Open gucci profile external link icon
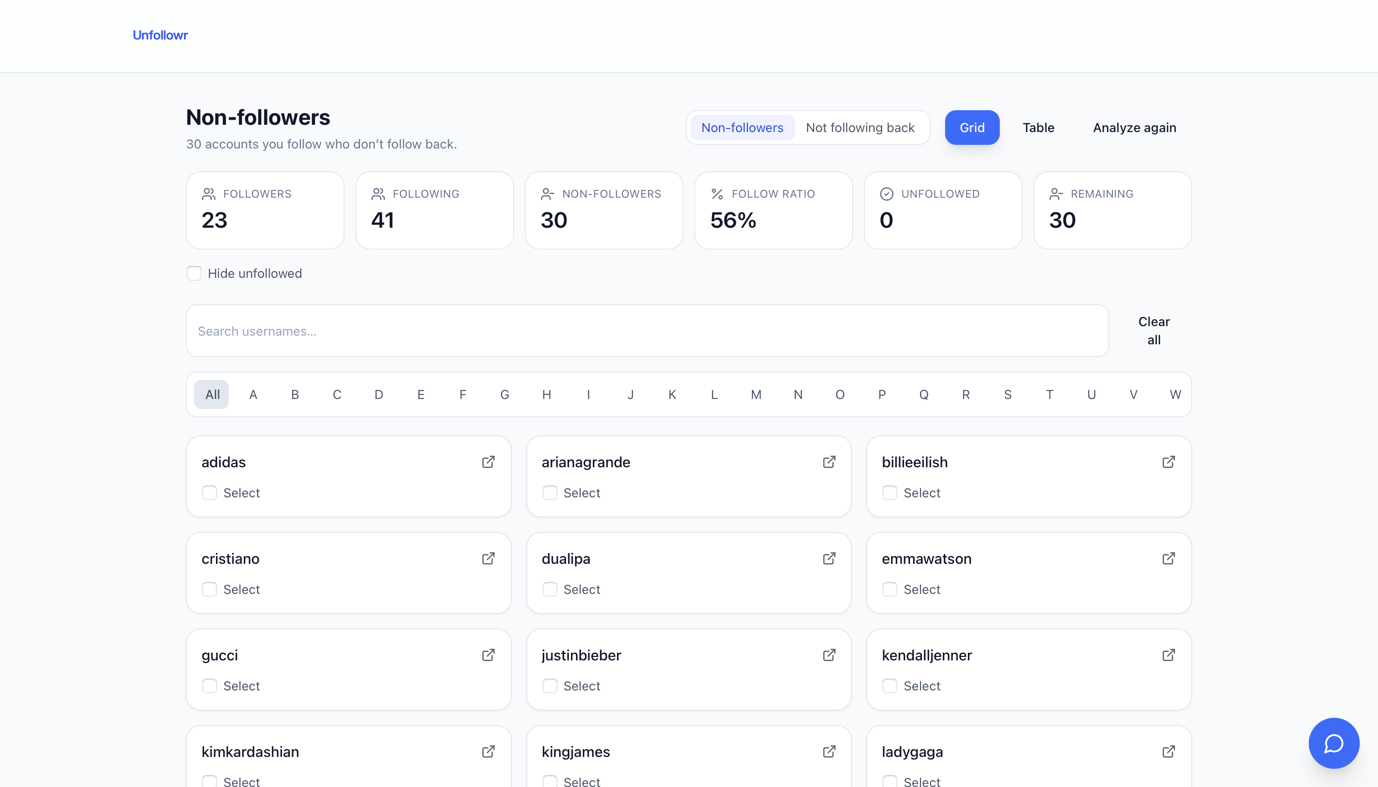 (x=488, y=655)
